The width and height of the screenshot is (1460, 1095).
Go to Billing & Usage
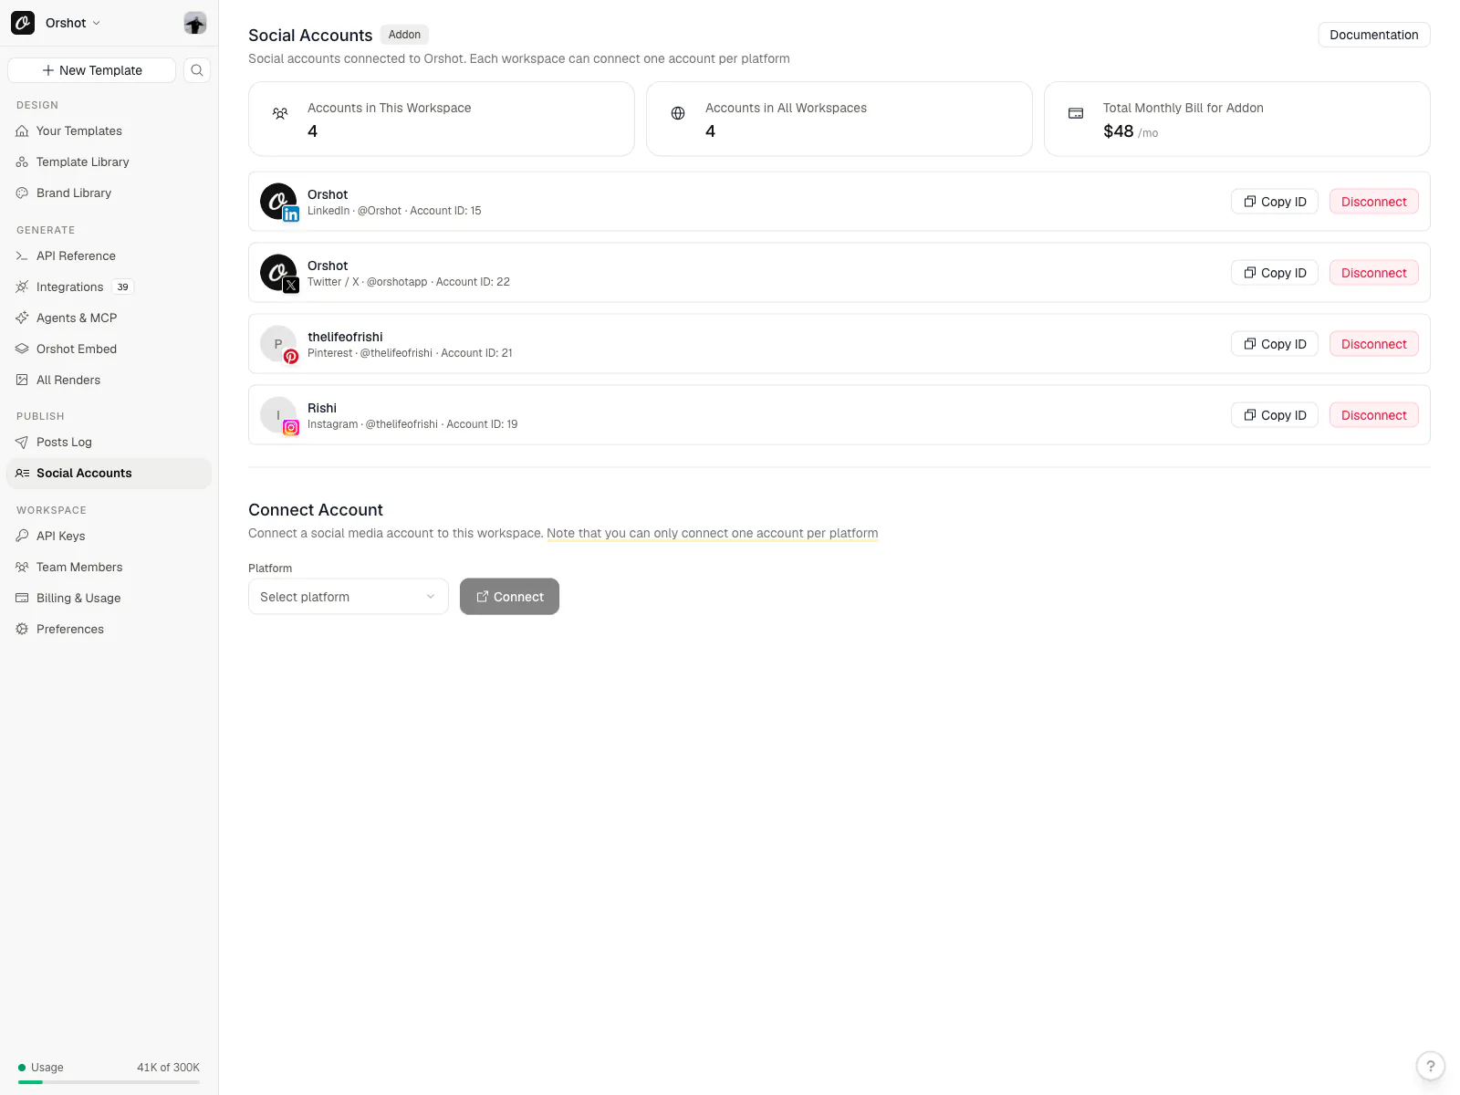(x=109, y=598)
